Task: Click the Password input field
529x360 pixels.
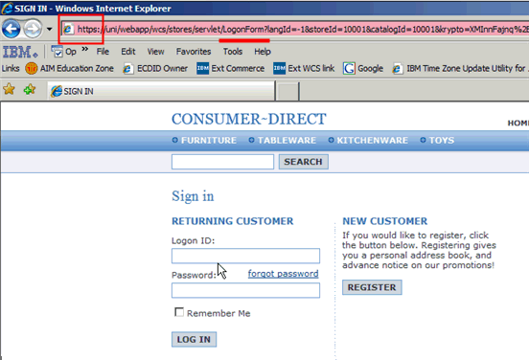Action: [245, 290]
